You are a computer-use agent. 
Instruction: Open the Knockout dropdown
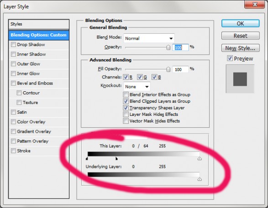click(x=137, y=87)
